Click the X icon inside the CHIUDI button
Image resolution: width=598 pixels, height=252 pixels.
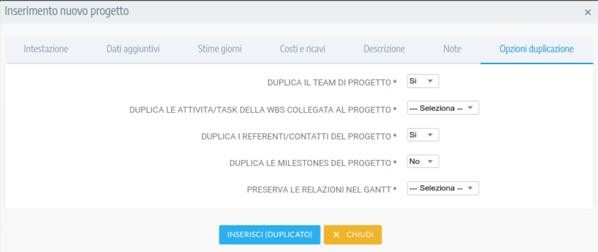(336, 234)
